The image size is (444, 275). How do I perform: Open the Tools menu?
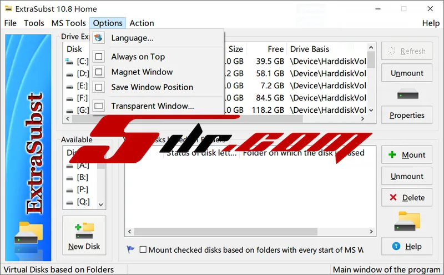coord(34,23)
